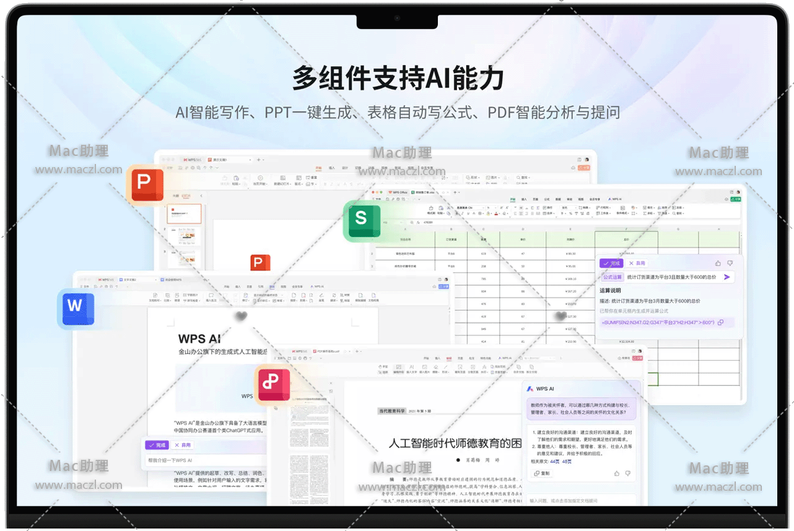Viewport: 794px width, 531px height.
Task: Discard the Writer AI text with 弃用
Action: (x=183, y=445)
